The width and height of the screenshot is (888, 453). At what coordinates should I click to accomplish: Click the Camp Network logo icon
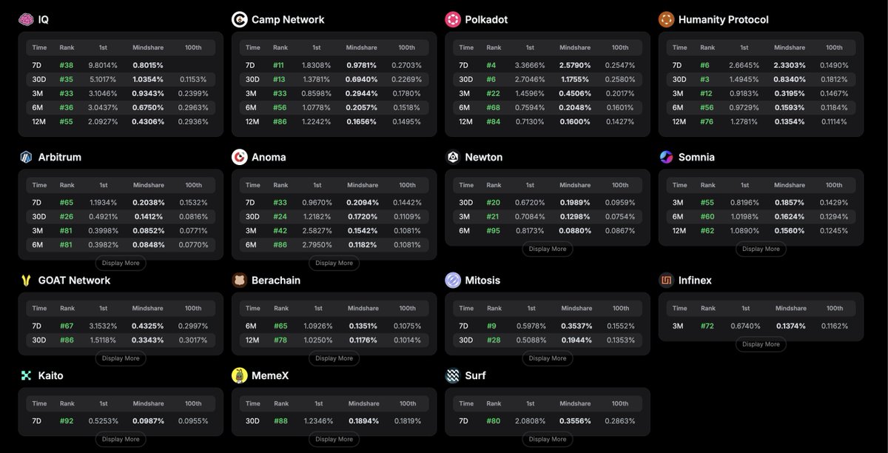point(239,19)
